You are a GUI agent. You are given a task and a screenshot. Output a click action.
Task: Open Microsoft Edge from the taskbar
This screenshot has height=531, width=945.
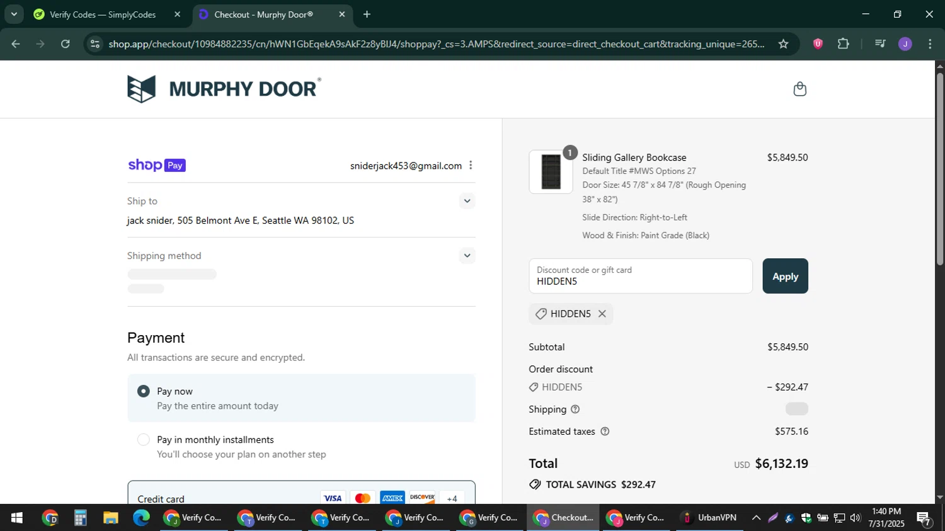141,518
